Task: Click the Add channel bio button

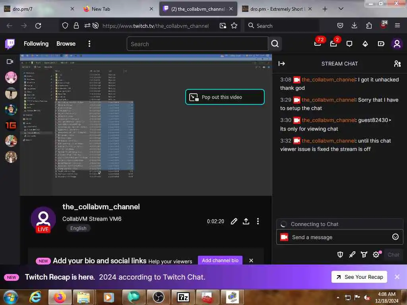Action: [x=220, y=261]
